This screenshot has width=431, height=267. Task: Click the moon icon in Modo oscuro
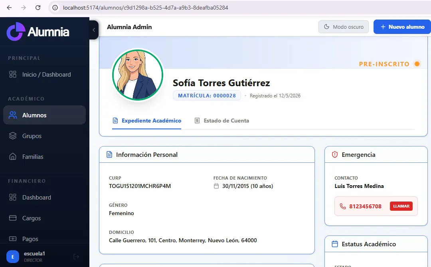coord(326,27)
